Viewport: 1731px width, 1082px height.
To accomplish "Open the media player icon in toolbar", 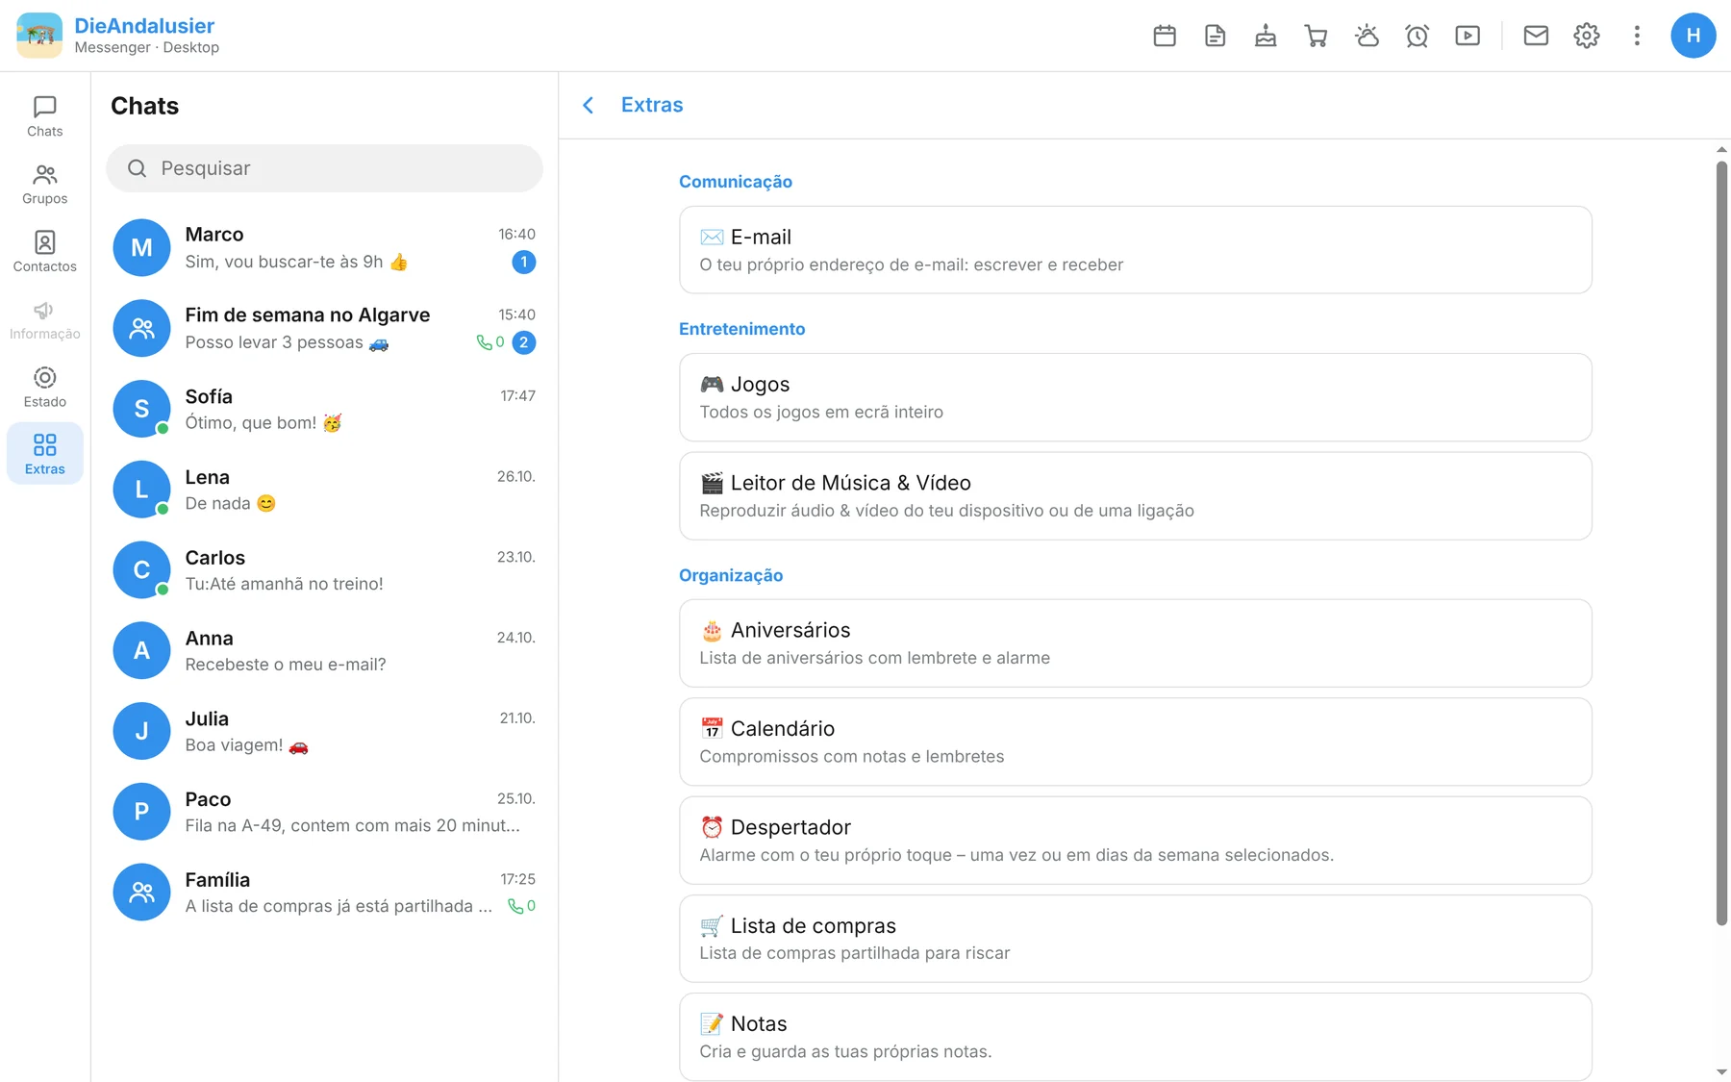I will (x=1468, y=36).
